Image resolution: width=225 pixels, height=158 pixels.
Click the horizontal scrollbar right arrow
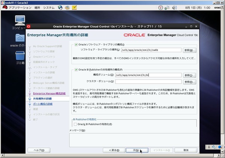coord(219,155)
